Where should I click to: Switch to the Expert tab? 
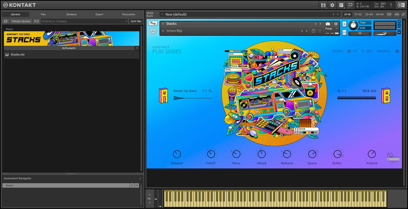point(99,14)
